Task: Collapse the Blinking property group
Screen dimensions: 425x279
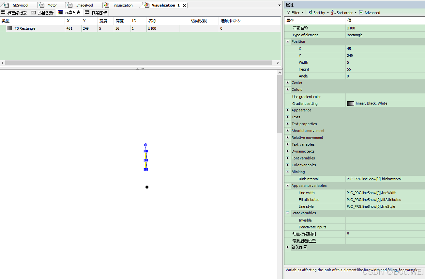Action: pos(288,172)
